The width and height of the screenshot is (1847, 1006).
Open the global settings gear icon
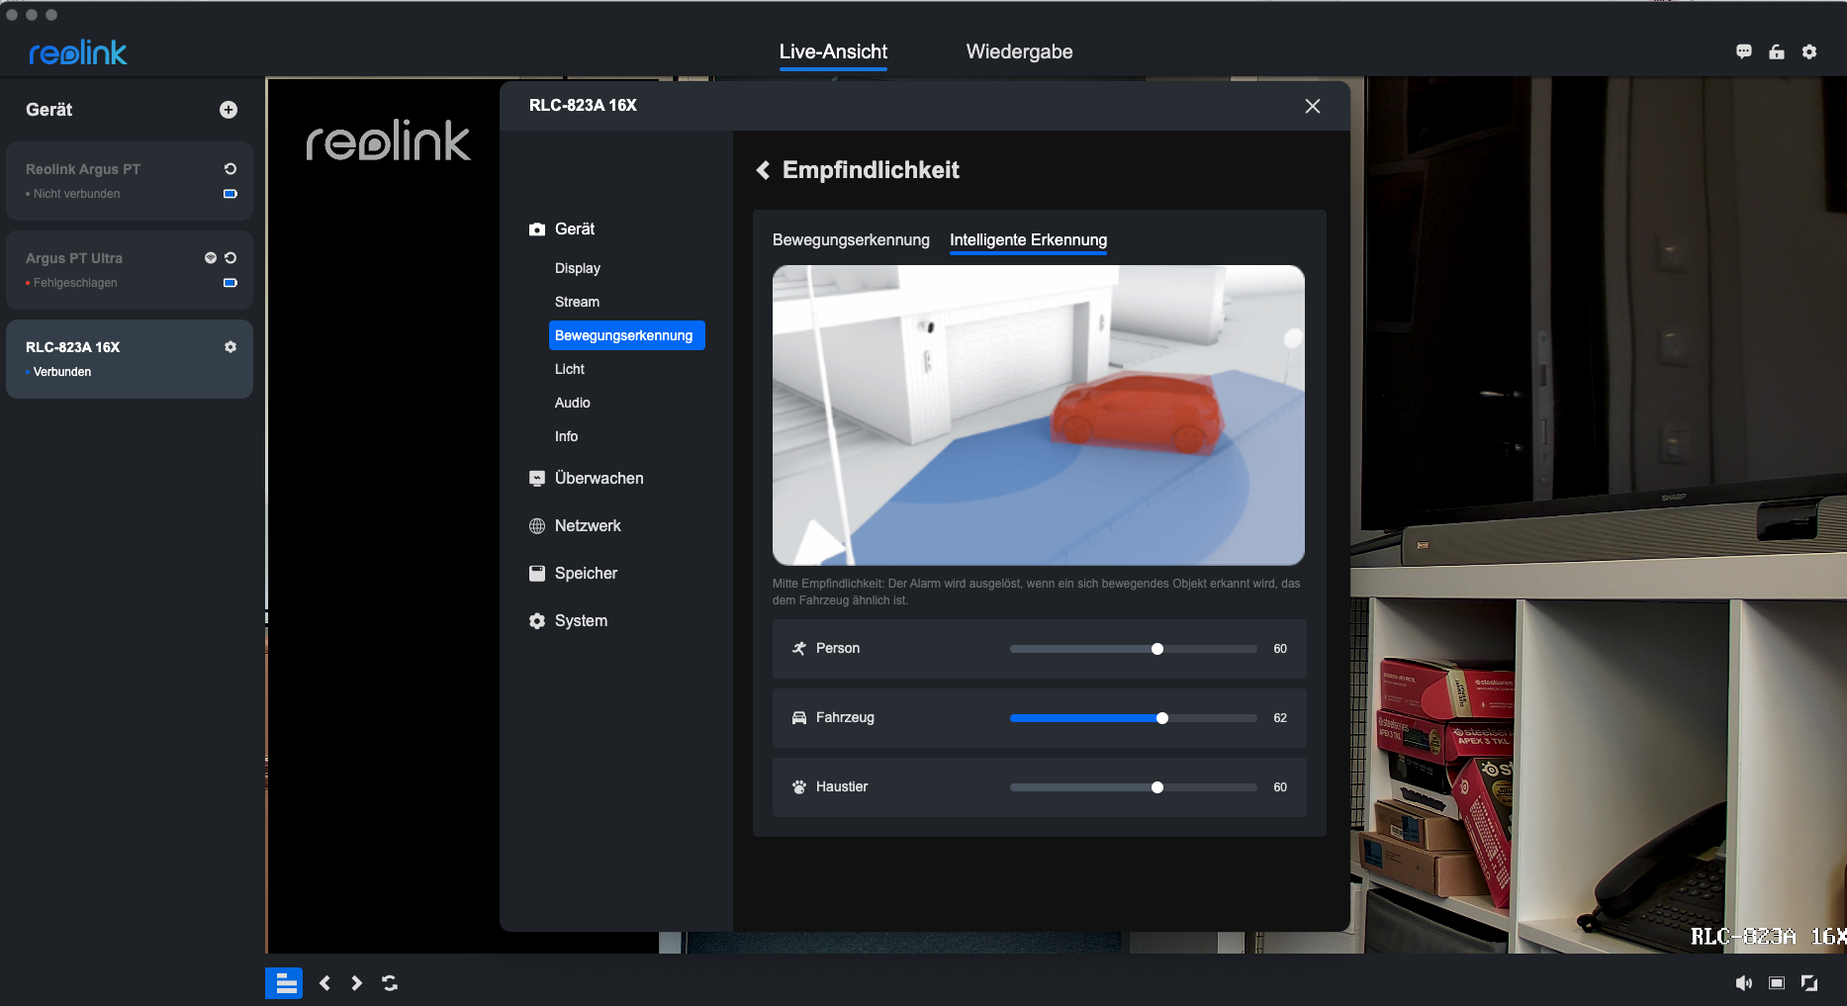(x=1809, y=52)
